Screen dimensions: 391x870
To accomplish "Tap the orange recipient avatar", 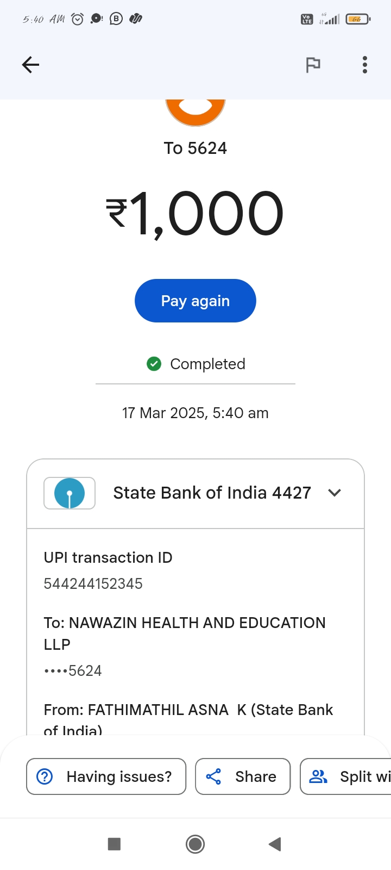I will [x=195, y=111].
